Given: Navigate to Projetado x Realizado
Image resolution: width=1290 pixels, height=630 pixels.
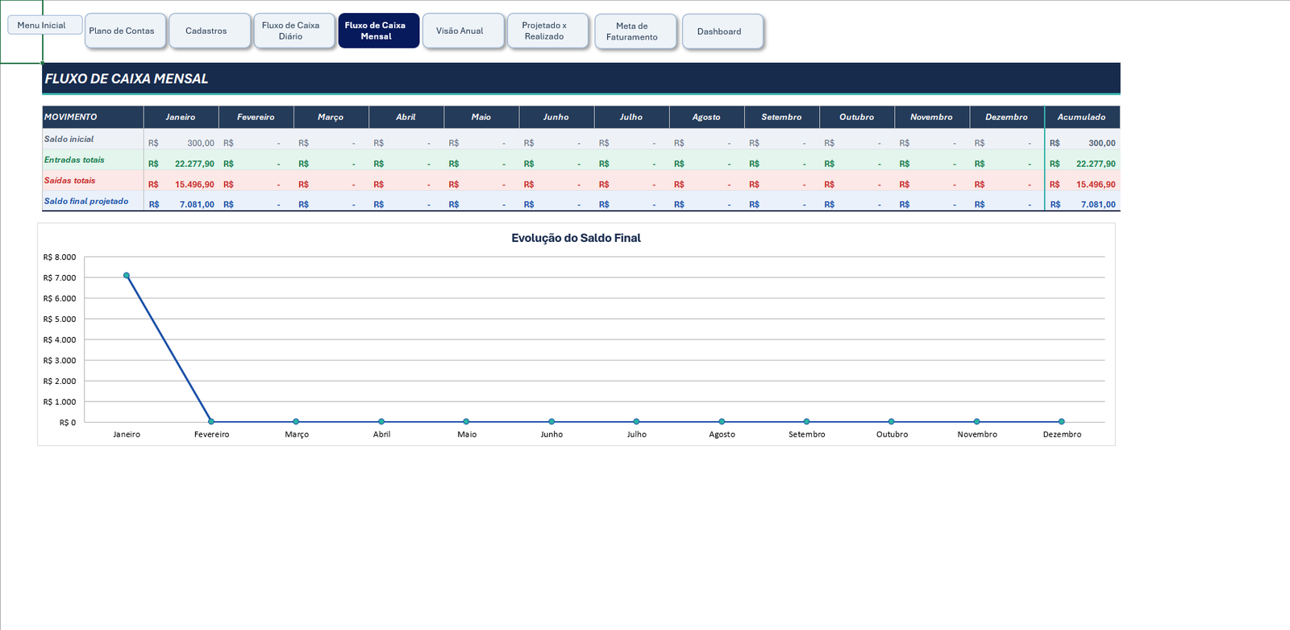Looking at the screenshot, I should (x=547, y=31).
